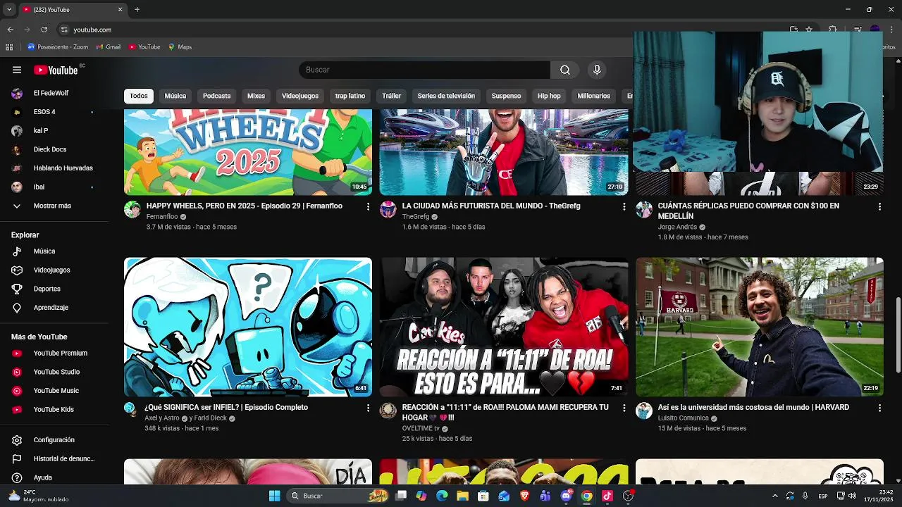Open Gmail bookmark

coord(108,47)
